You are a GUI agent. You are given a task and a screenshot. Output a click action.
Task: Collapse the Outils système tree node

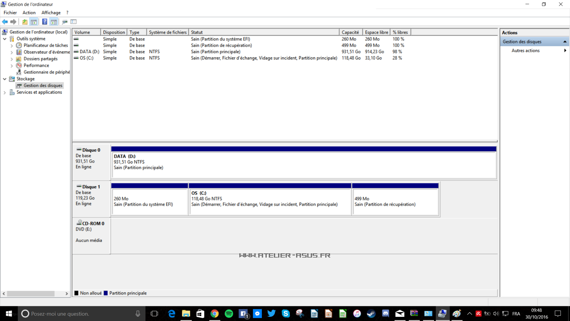[5, 39]
